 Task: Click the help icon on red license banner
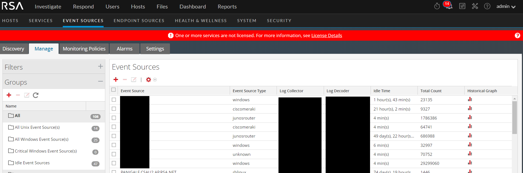[x=517, y=35]
